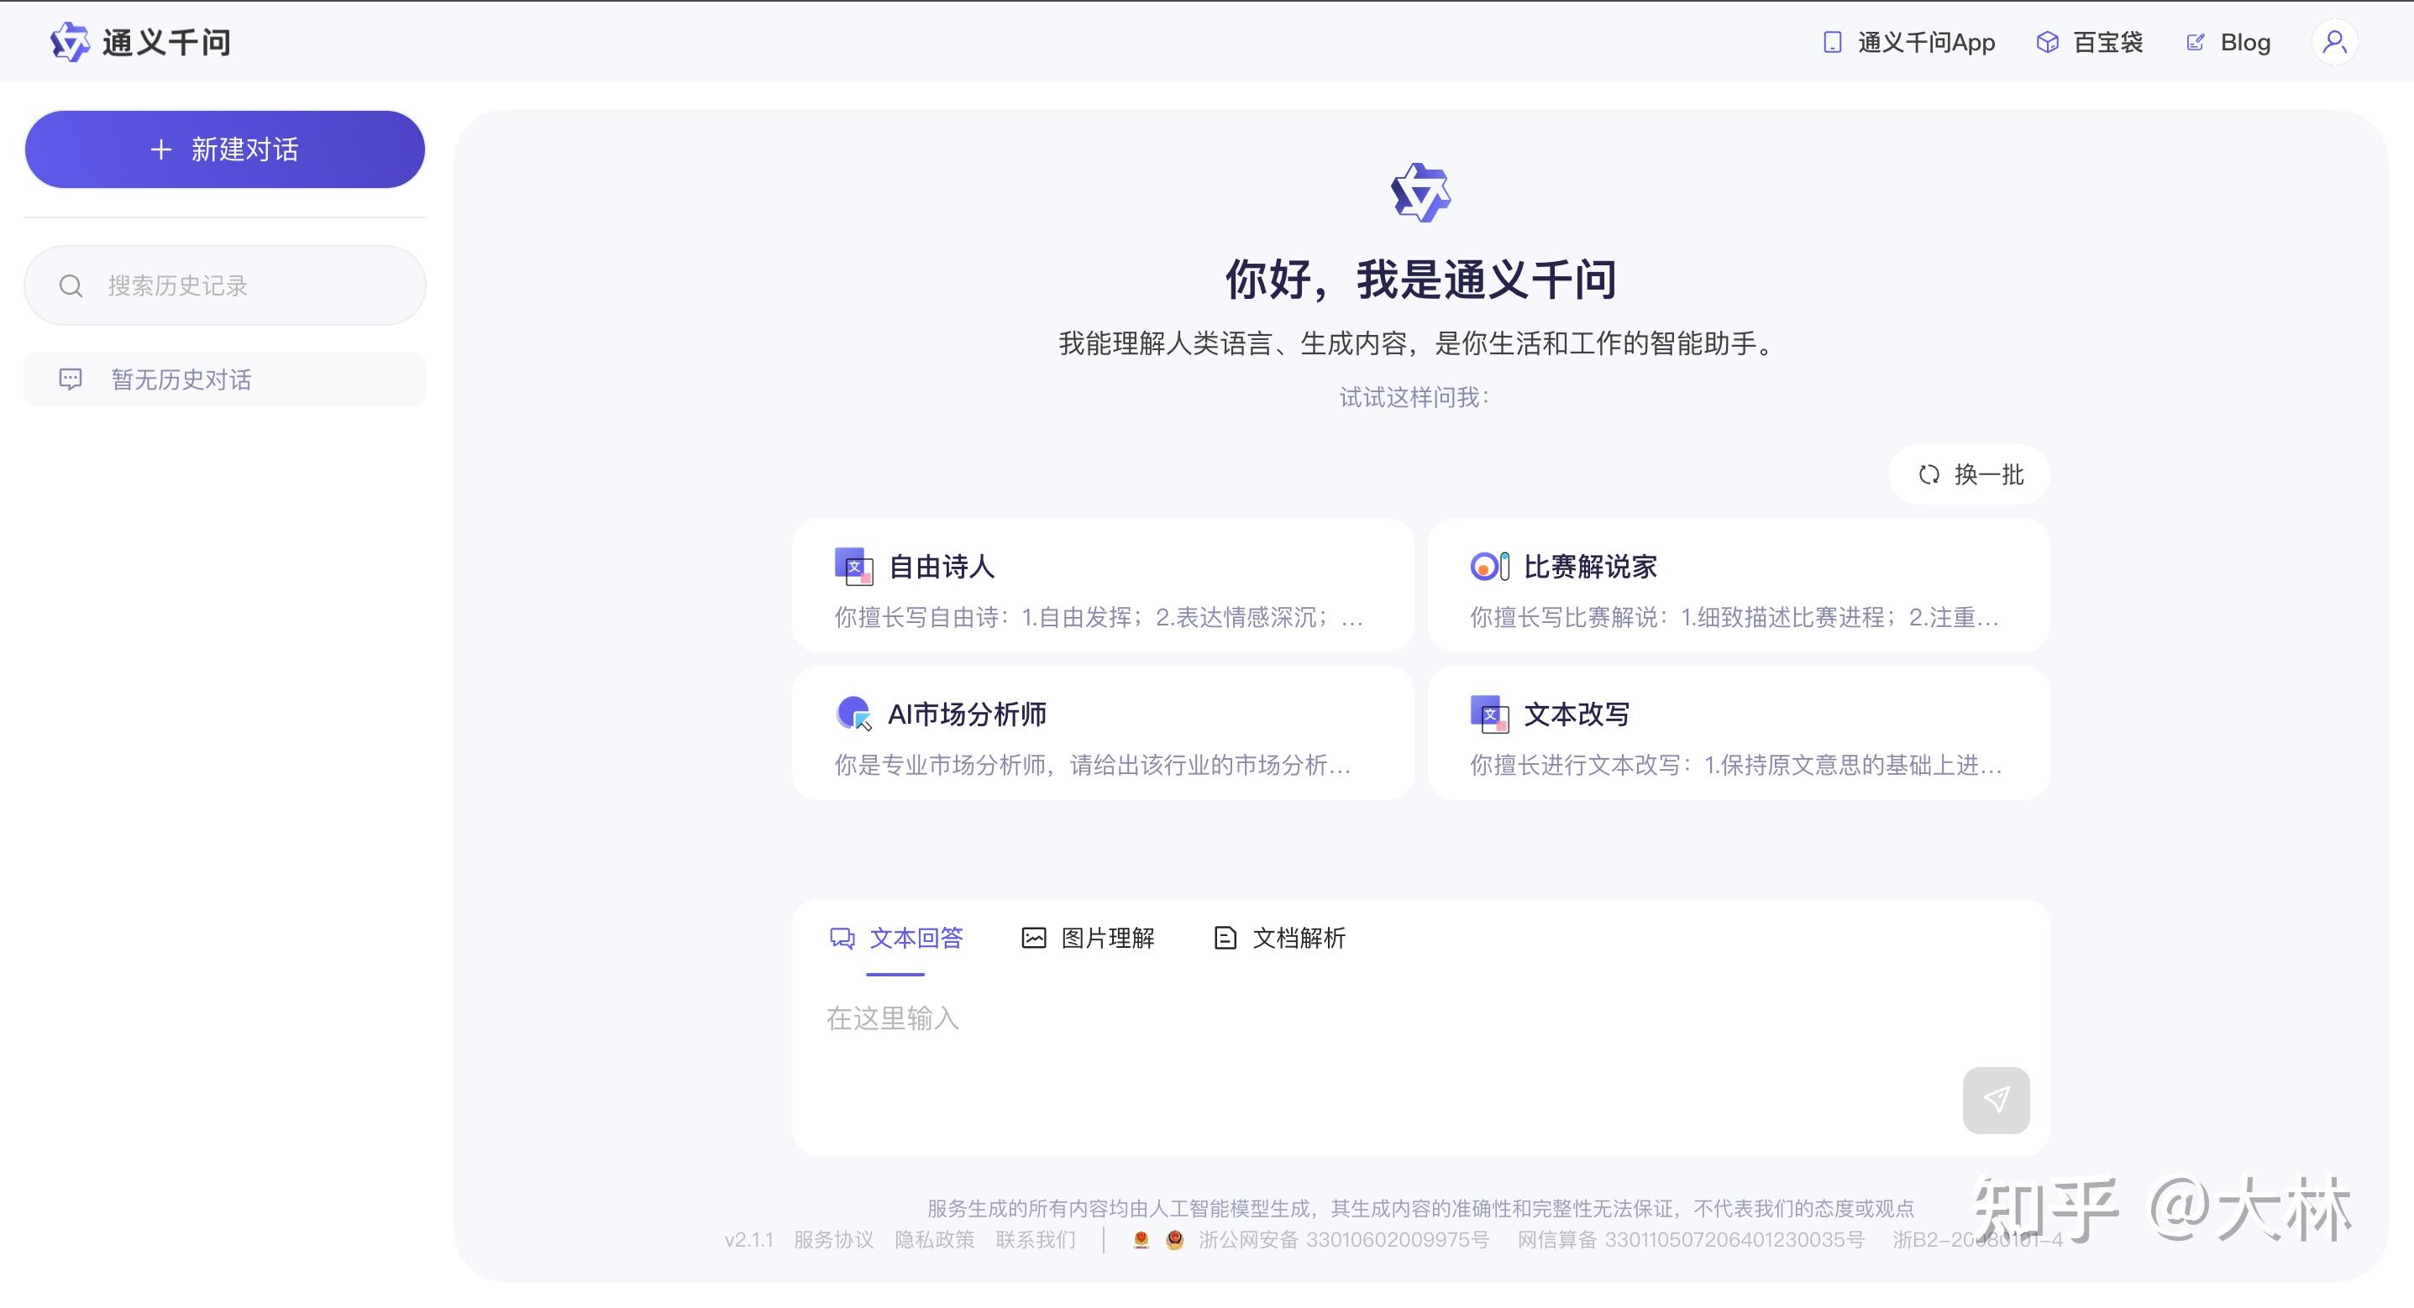Image resolution: width=2414 pixels, height=1308 pixels.
Task: Select the 自由诗人 prompt card title
Action: [x=941, y=567]
